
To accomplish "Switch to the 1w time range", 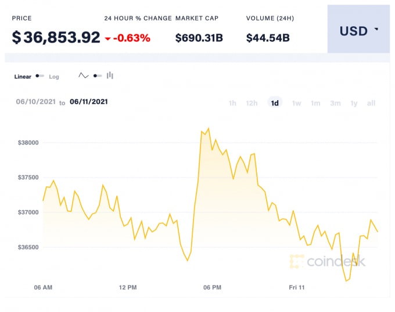I will point(296,103).
